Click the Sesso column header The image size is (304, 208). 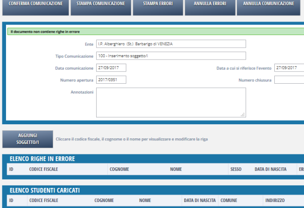(x=236, y=169)
